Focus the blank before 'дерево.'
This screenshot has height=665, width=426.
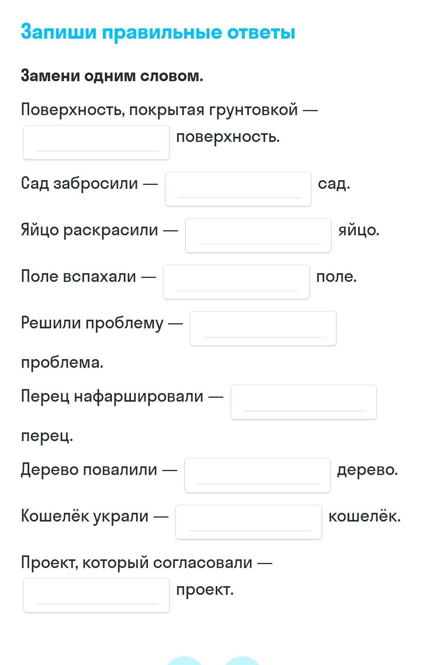coord(258,475)
